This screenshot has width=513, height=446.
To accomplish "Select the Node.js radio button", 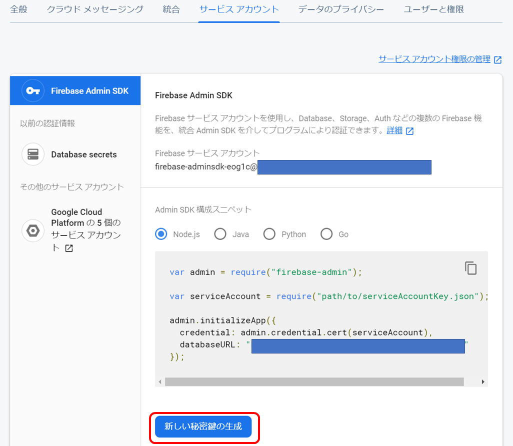I will (161, 234).
